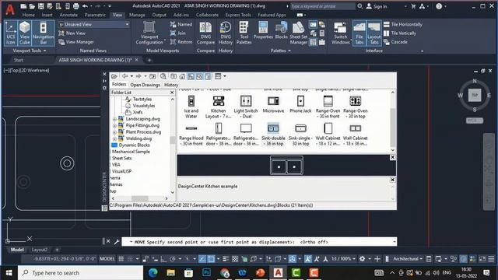Toggle File Tabs display
This screenshot has height=280, width=498.
359,33
